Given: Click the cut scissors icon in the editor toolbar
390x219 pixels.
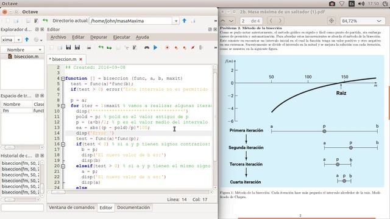Looking at the screenshot, I should (x=127, y=47).
